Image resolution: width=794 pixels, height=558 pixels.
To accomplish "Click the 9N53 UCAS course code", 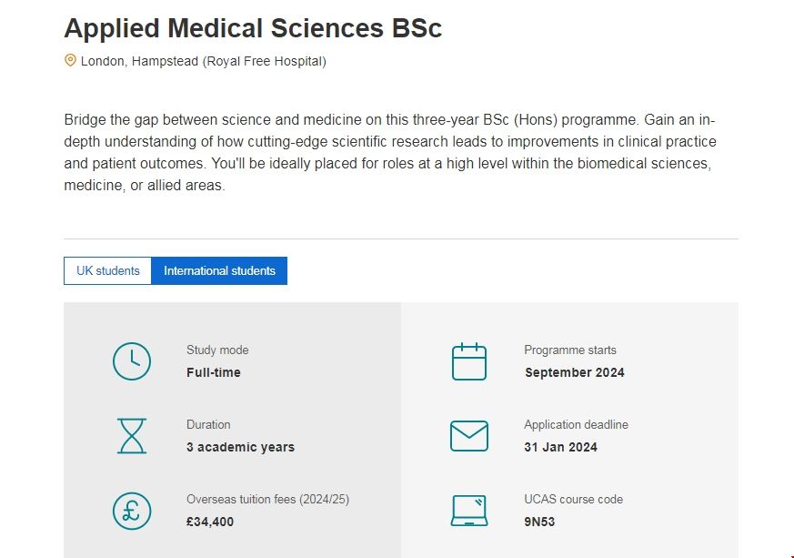I will coord(538,522).
